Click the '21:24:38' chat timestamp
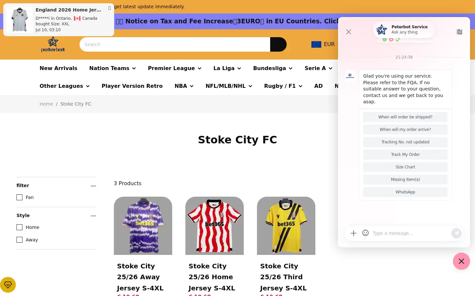Viewport: 475px width, 296px height. pyautogui.click(x=404, y=57)
